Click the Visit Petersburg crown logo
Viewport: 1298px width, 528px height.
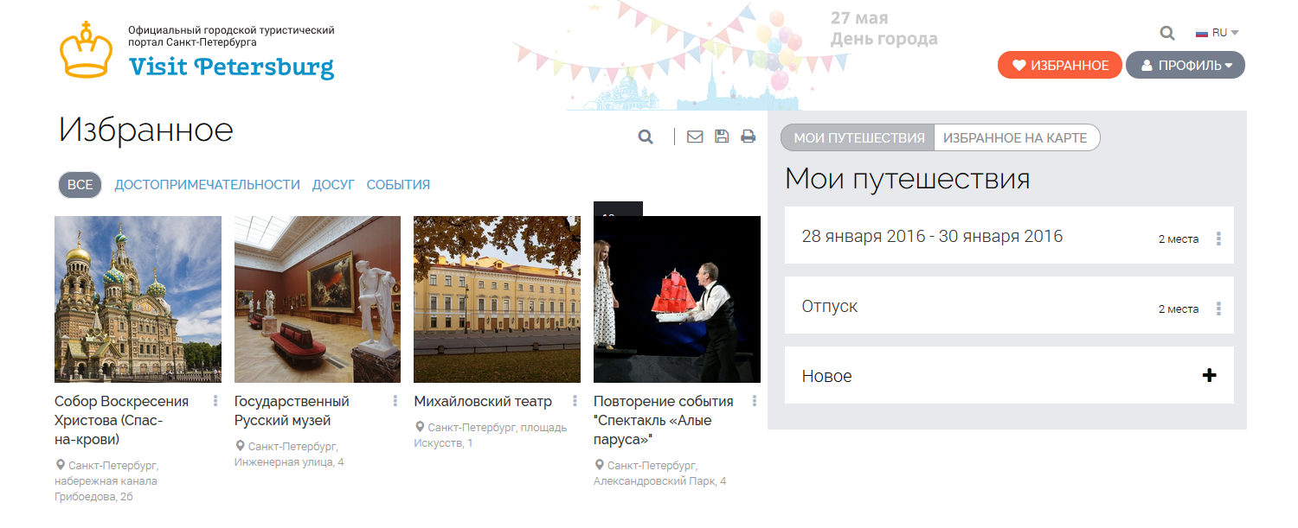(87, 50)
